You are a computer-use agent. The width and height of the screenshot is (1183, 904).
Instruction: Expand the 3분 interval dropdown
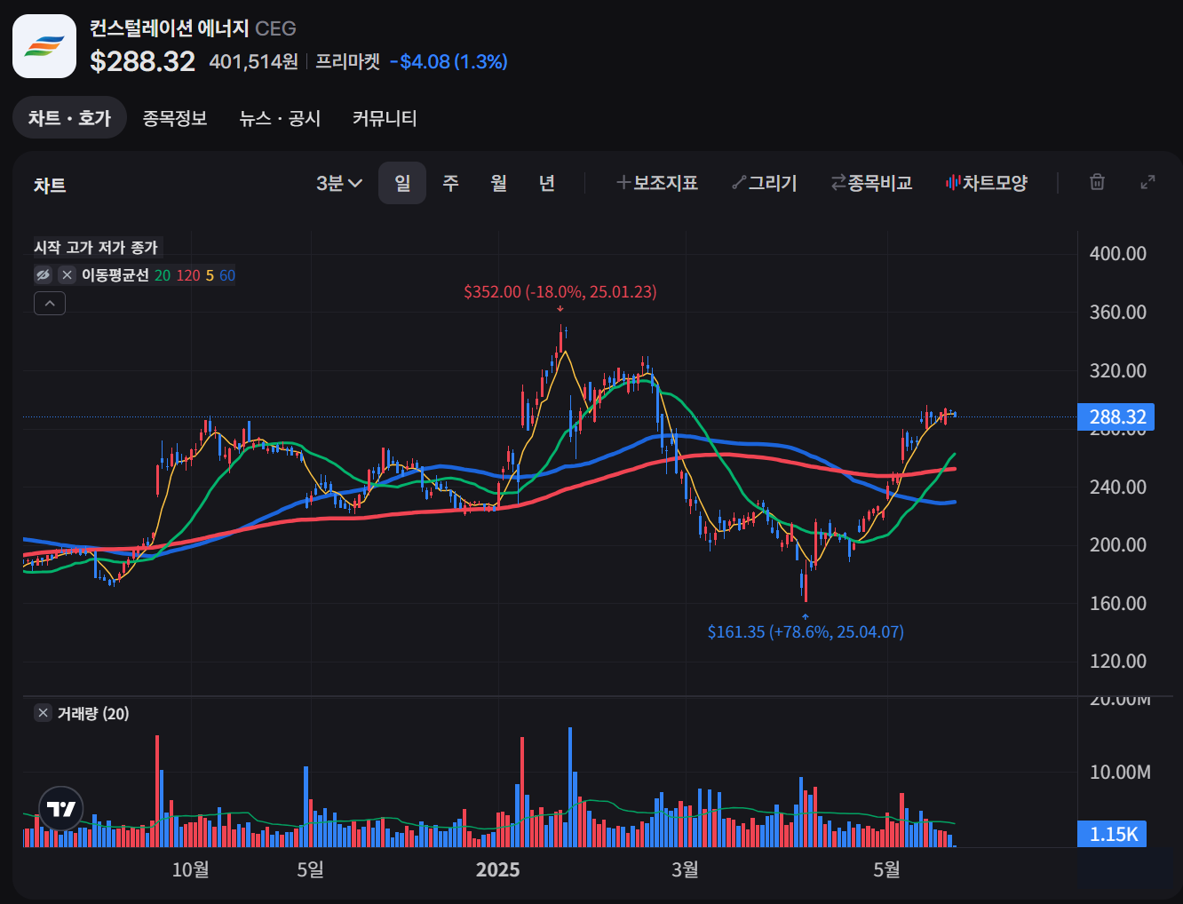[x=339, y=183]
